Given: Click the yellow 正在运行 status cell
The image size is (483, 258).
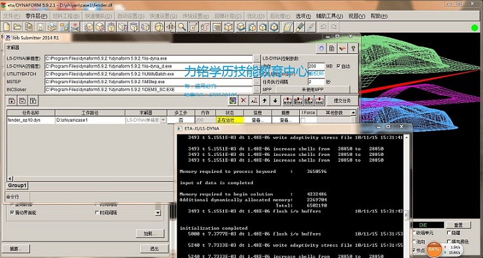Looking at the screenshot, I should coord(230,120).
